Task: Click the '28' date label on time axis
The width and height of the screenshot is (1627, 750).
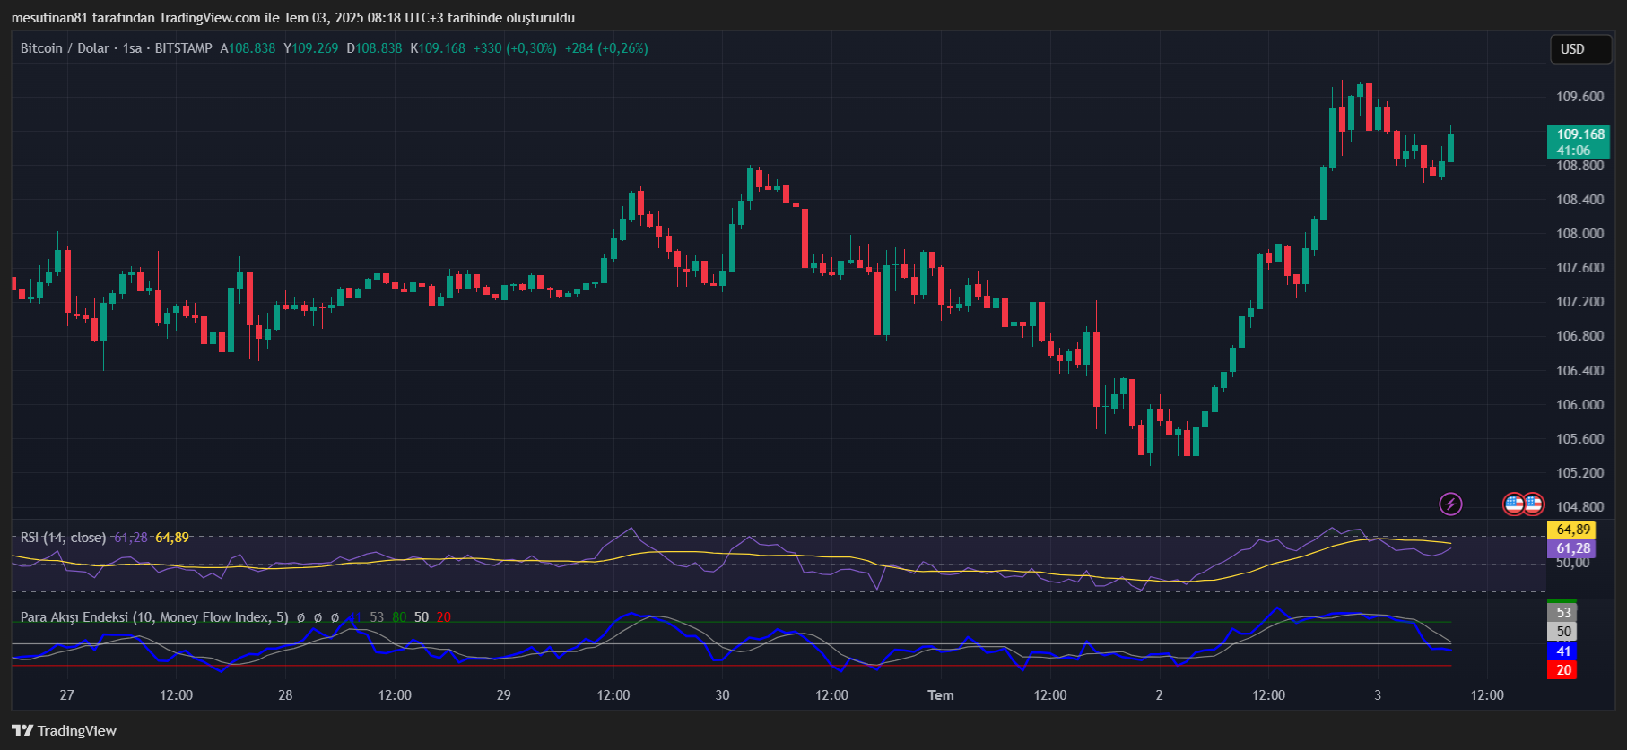Action: point(285,695)
